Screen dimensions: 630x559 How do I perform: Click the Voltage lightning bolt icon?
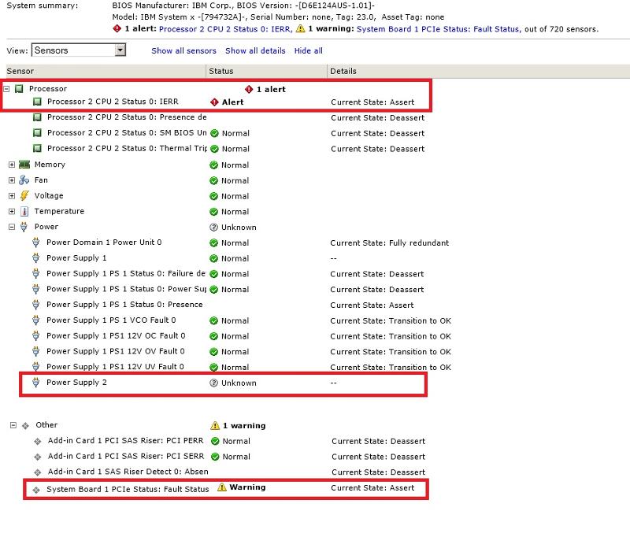[24, 196]
